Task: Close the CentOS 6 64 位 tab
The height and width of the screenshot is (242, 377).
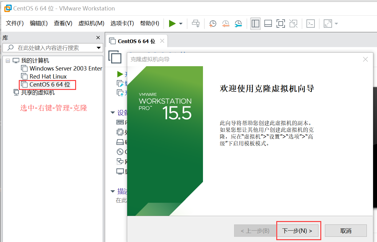Action: (162, 41)
